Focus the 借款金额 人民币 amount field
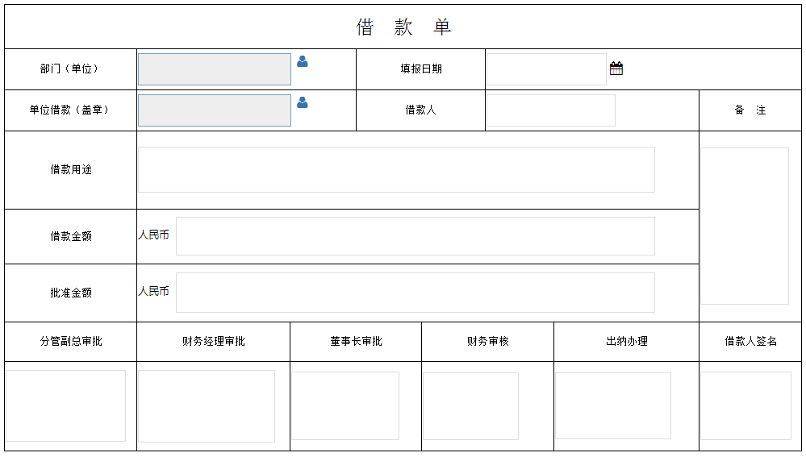806x457 pixels. pos(416,236)
